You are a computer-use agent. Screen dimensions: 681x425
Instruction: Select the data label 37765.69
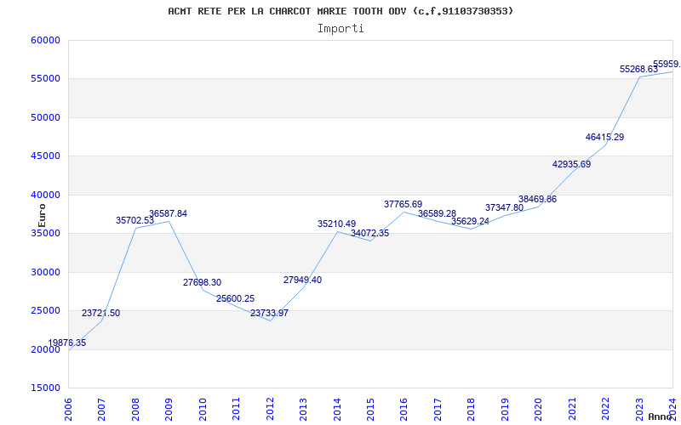click(403, 204)
